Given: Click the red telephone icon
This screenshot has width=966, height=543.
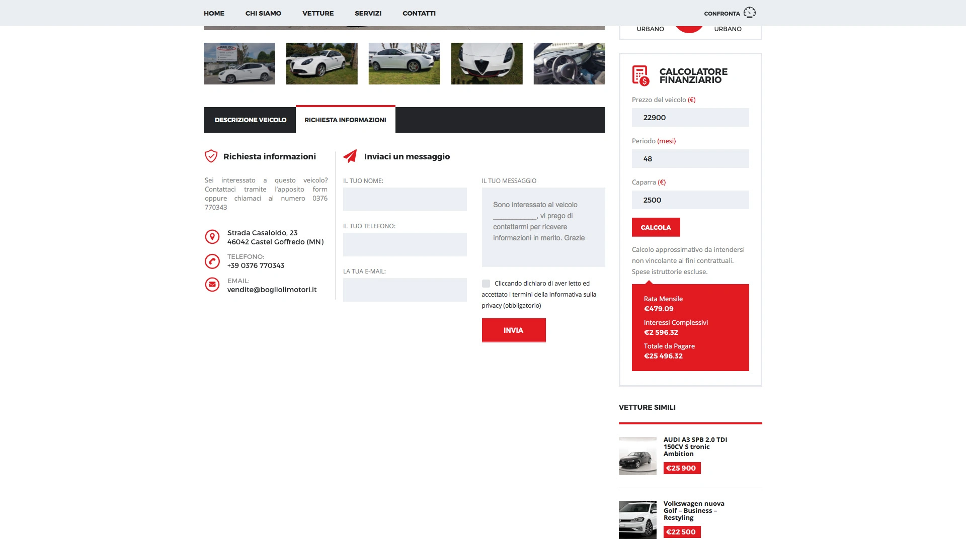Looking at the screenshot, I should pyautogui.click(x=212, y=261).
